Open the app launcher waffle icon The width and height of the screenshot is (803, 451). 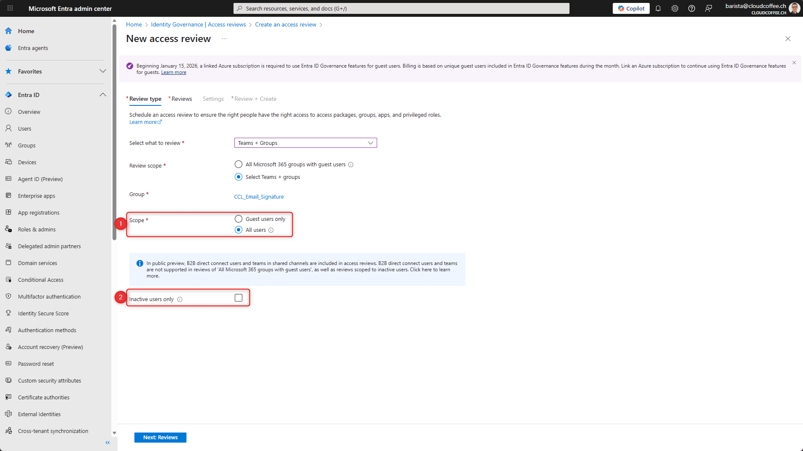click(10, 8)
